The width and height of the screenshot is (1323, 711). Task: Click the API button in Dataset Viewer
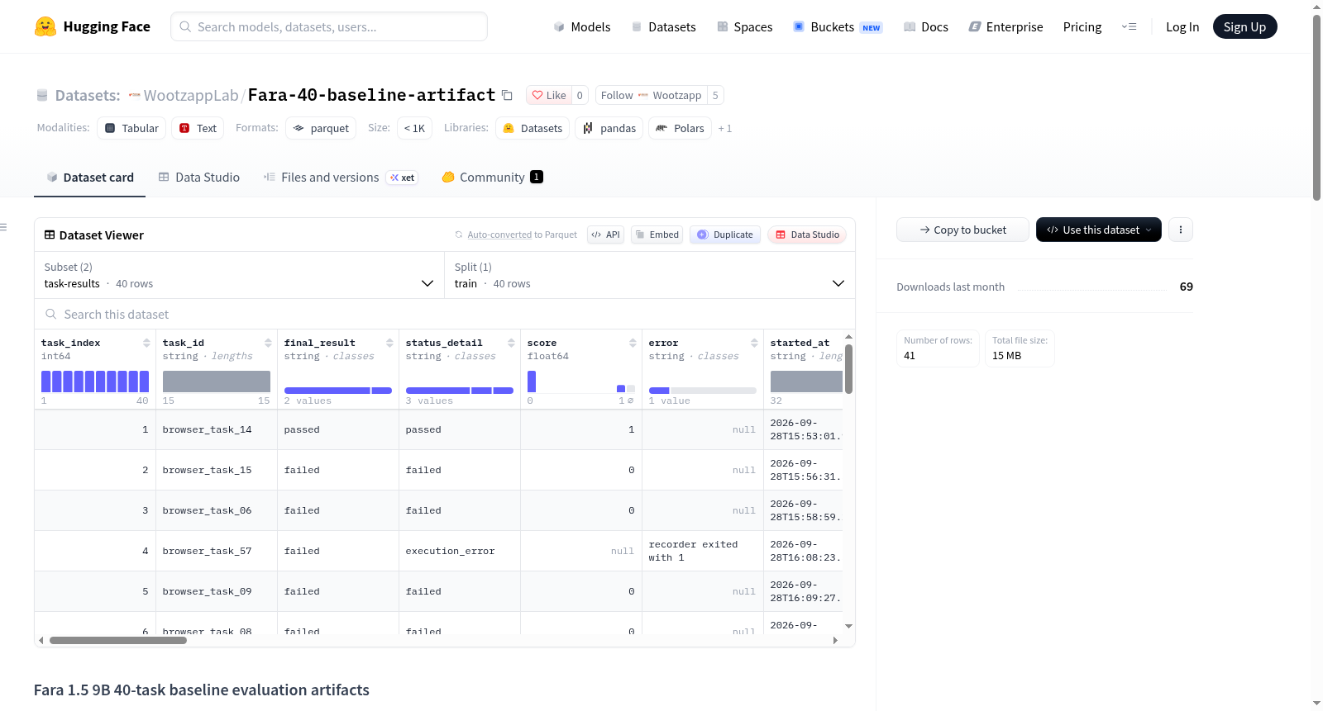[605, 235]
